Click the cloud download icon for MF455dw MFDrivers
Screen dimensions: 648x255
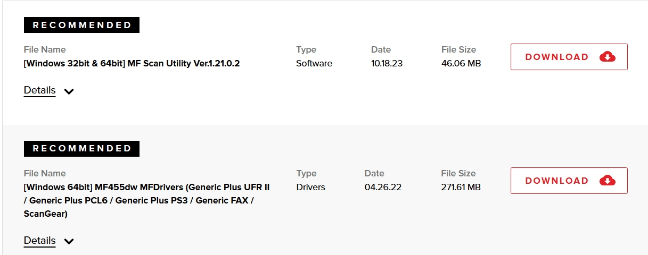coord(607,181)
